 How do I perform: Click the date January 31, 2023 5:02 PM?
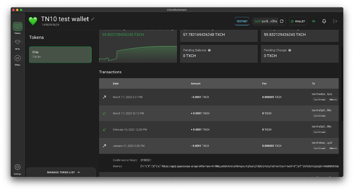[129, 146]
